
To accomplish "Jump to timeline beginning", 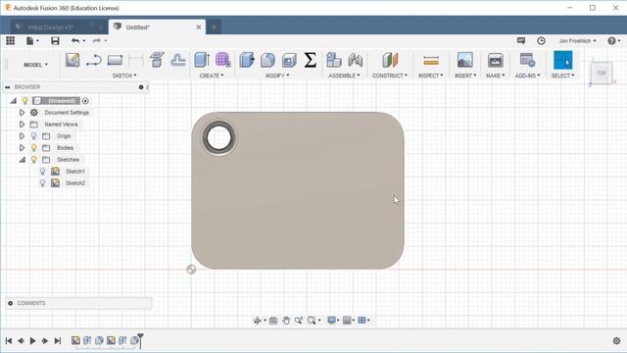I will [9, 341].
